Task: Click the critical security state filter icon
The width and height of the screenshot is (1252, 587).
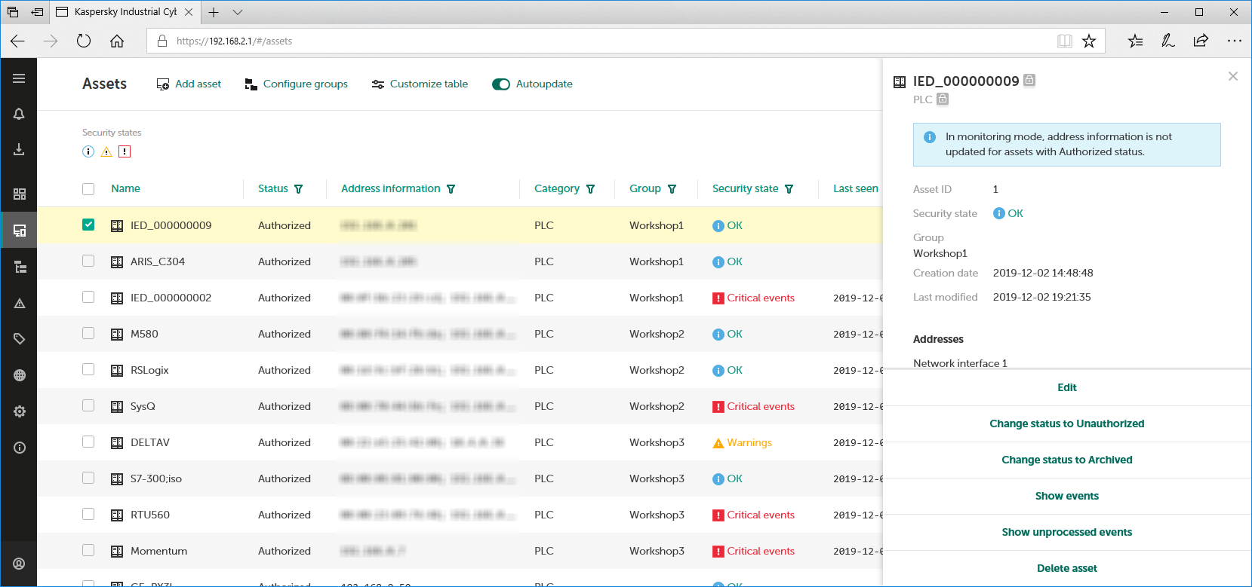Action: click(x=125, y=151)
